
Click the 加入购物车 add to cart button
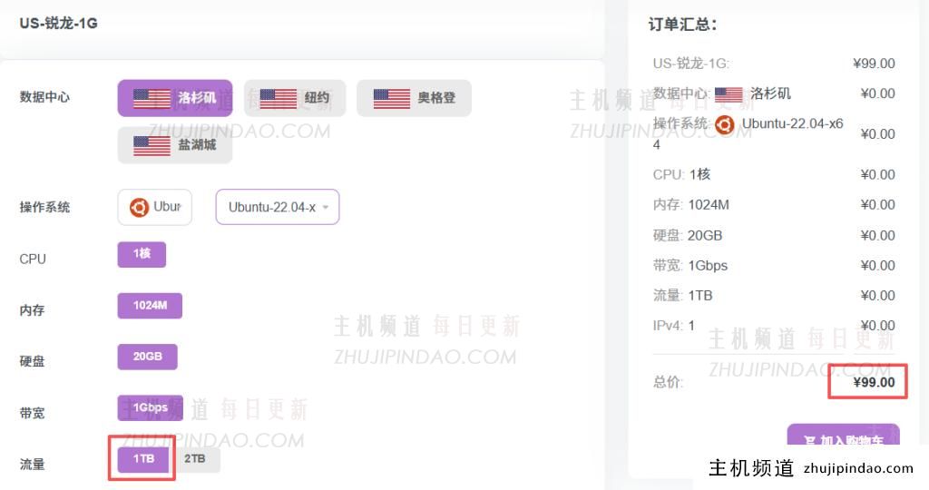click(843, 436)
